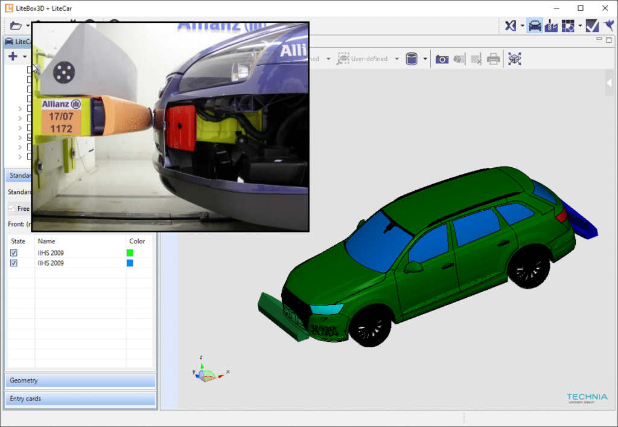Toggle the Free checkbox
This screenshot has width=618, height=427.
click(11, 208)
